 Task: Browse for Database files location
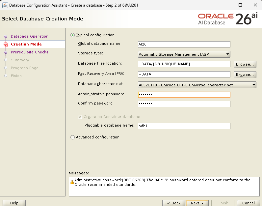pyautogui.click(x=245, y=64)
